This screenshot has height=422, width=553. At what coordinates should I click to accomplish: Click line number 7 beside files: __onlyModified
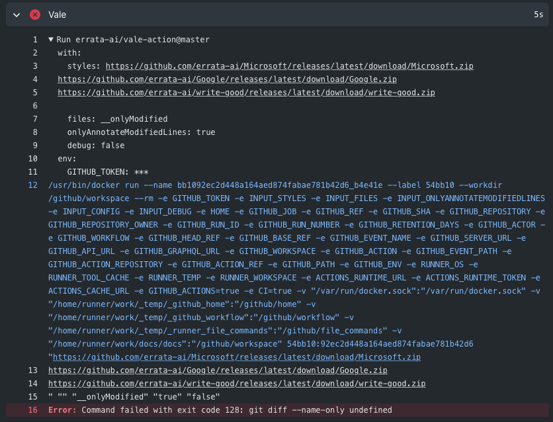point(35,118)
